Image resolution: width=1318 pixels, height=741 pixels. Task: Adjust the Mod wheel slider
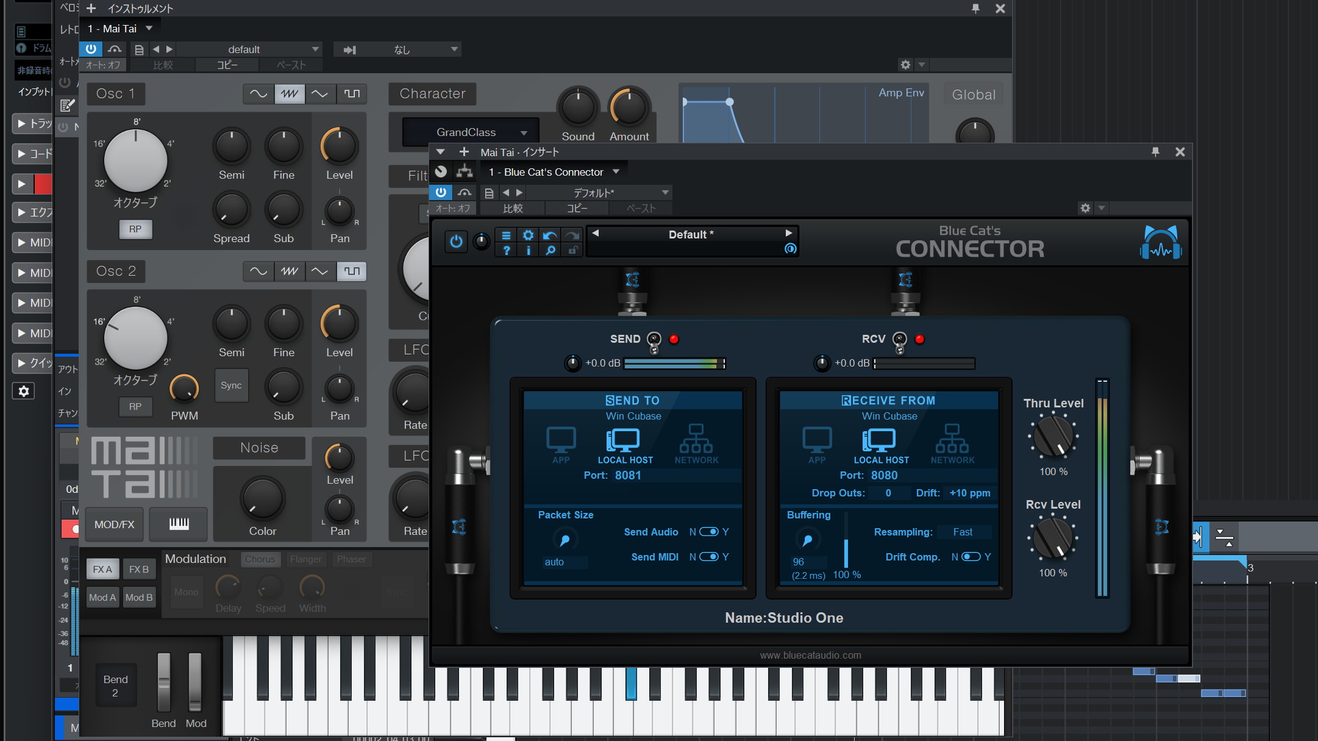tap(195, 682)
